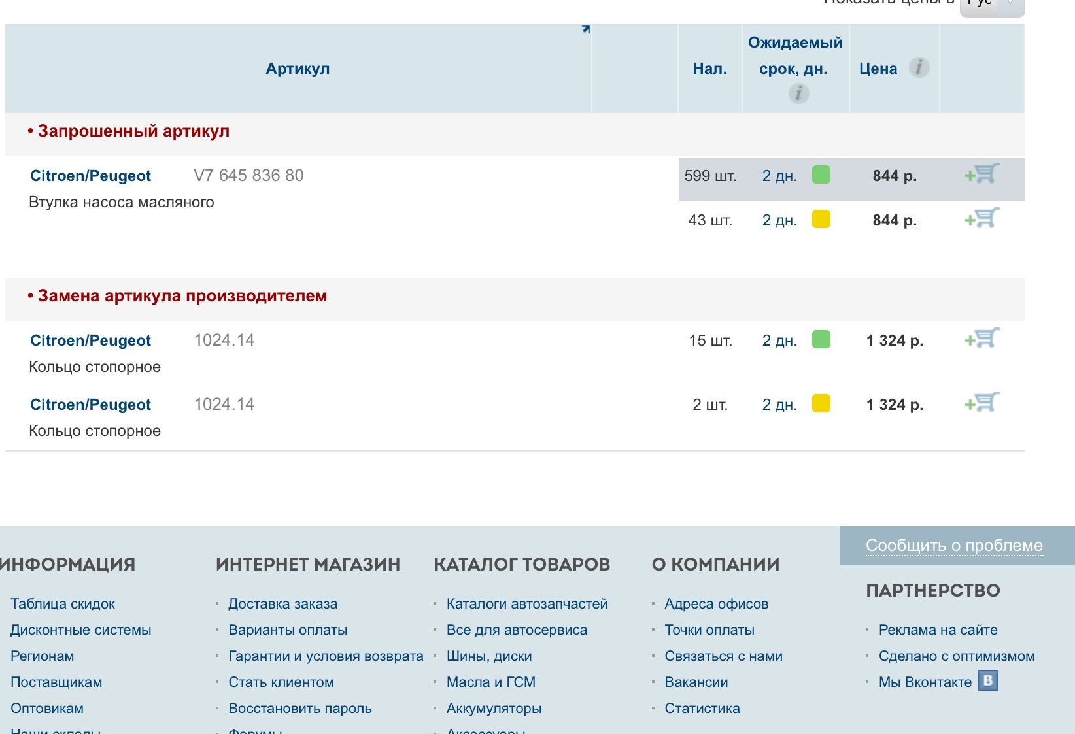Select article number V7 645 836 80
Image resolution: width=1075 pixels, height=734 pixels.
click(248, 176)
